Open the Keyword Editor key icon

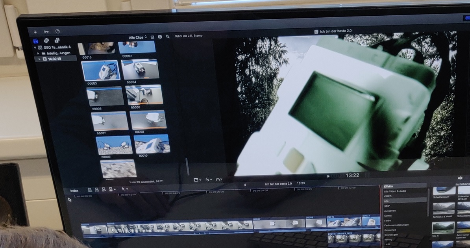[46, 31]
